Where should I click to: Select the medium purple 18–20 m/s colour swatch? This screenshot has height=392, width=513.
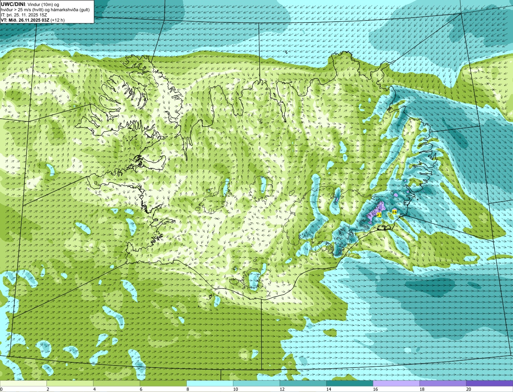pyautogui.click(x=443, y=383)
